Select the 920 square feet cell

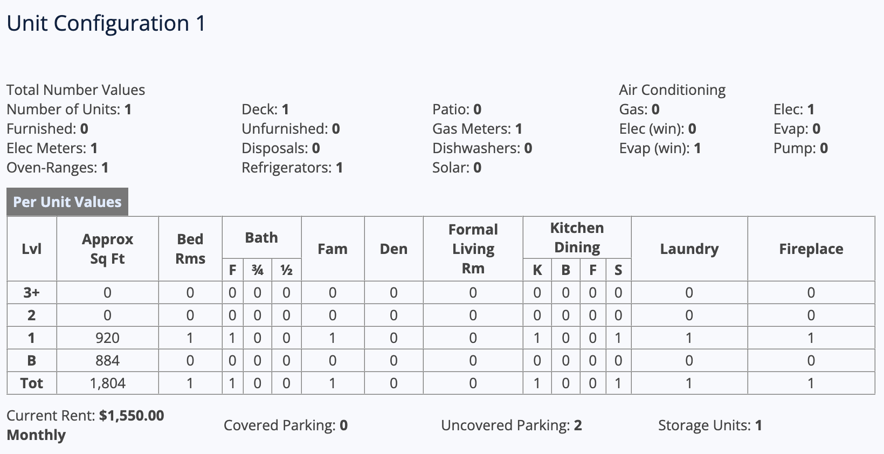(107, 338)
